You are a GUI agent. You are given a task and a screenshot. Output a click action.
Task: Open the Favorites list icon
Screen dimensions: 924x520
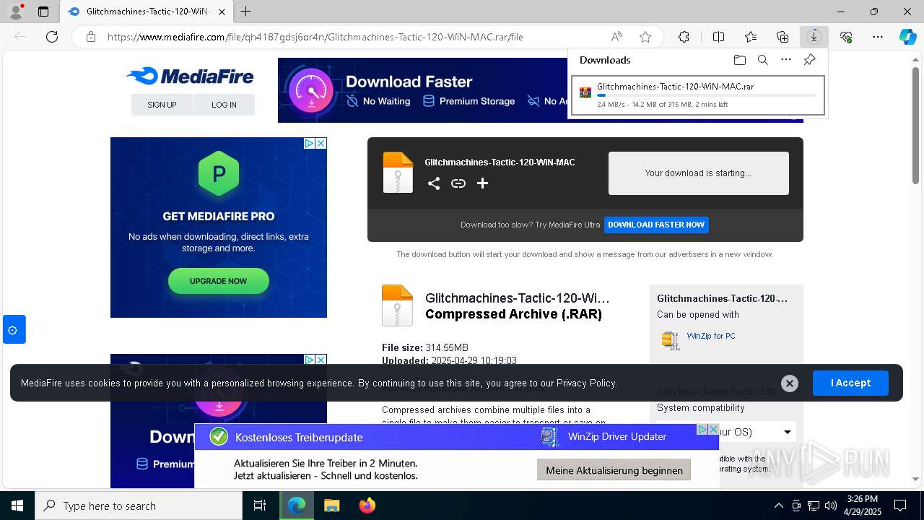[x=751, y=37]
